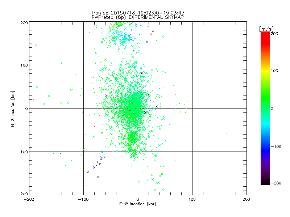The image size is (290, 217).
Task: Click the '[m/s]' colorbar unit label
Action: coord(266,29)
